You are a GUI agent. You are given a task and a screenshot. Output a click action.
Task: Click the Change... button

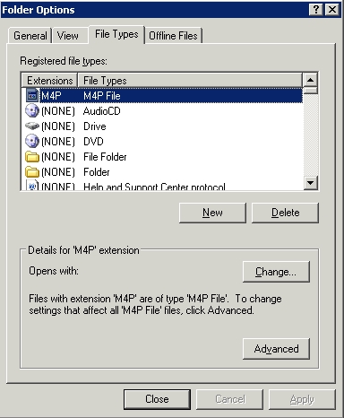click(276, 272)
